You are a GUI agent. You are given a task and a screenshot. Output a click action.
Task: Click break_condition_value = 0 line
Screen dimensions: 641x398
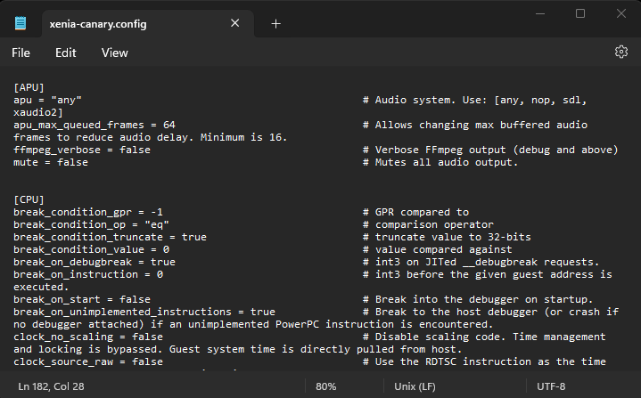point(91,249)
